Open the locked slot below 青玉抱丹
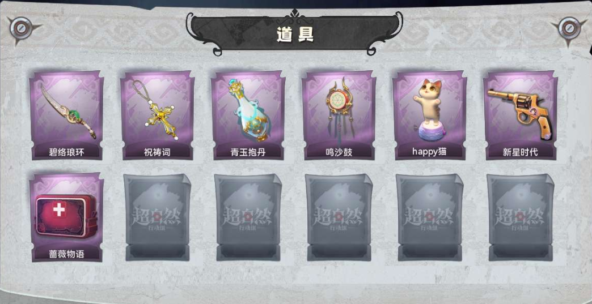592x304 pixels. tap(248, 217)
